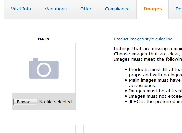Screen dimensions: 182x133
Task: Open the partially visible Des tab
Action: coord(179,9)
